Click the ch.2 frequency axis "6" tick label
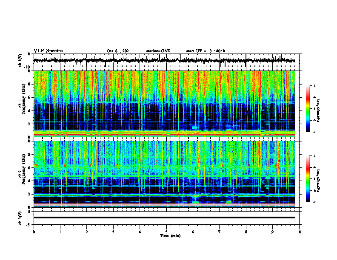Viewport: 337px width, 260px height. (30, 168)
